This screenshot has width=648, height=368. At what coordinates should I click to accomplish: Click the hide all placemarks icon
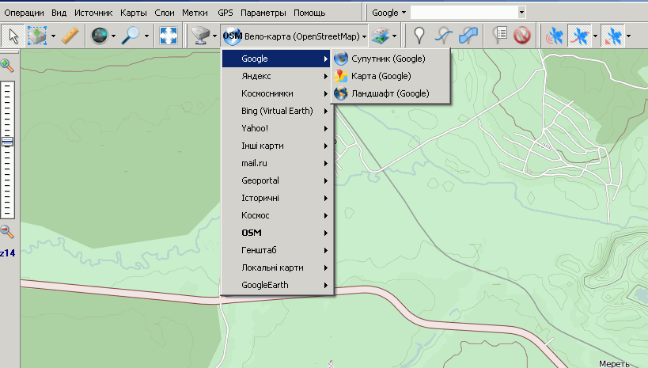pos(521,36)
